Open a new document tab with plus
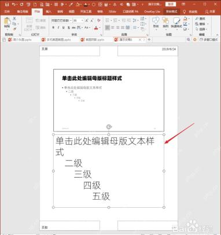Image resolution: width=221 pixels, height=235 pixels. (149, 39)
